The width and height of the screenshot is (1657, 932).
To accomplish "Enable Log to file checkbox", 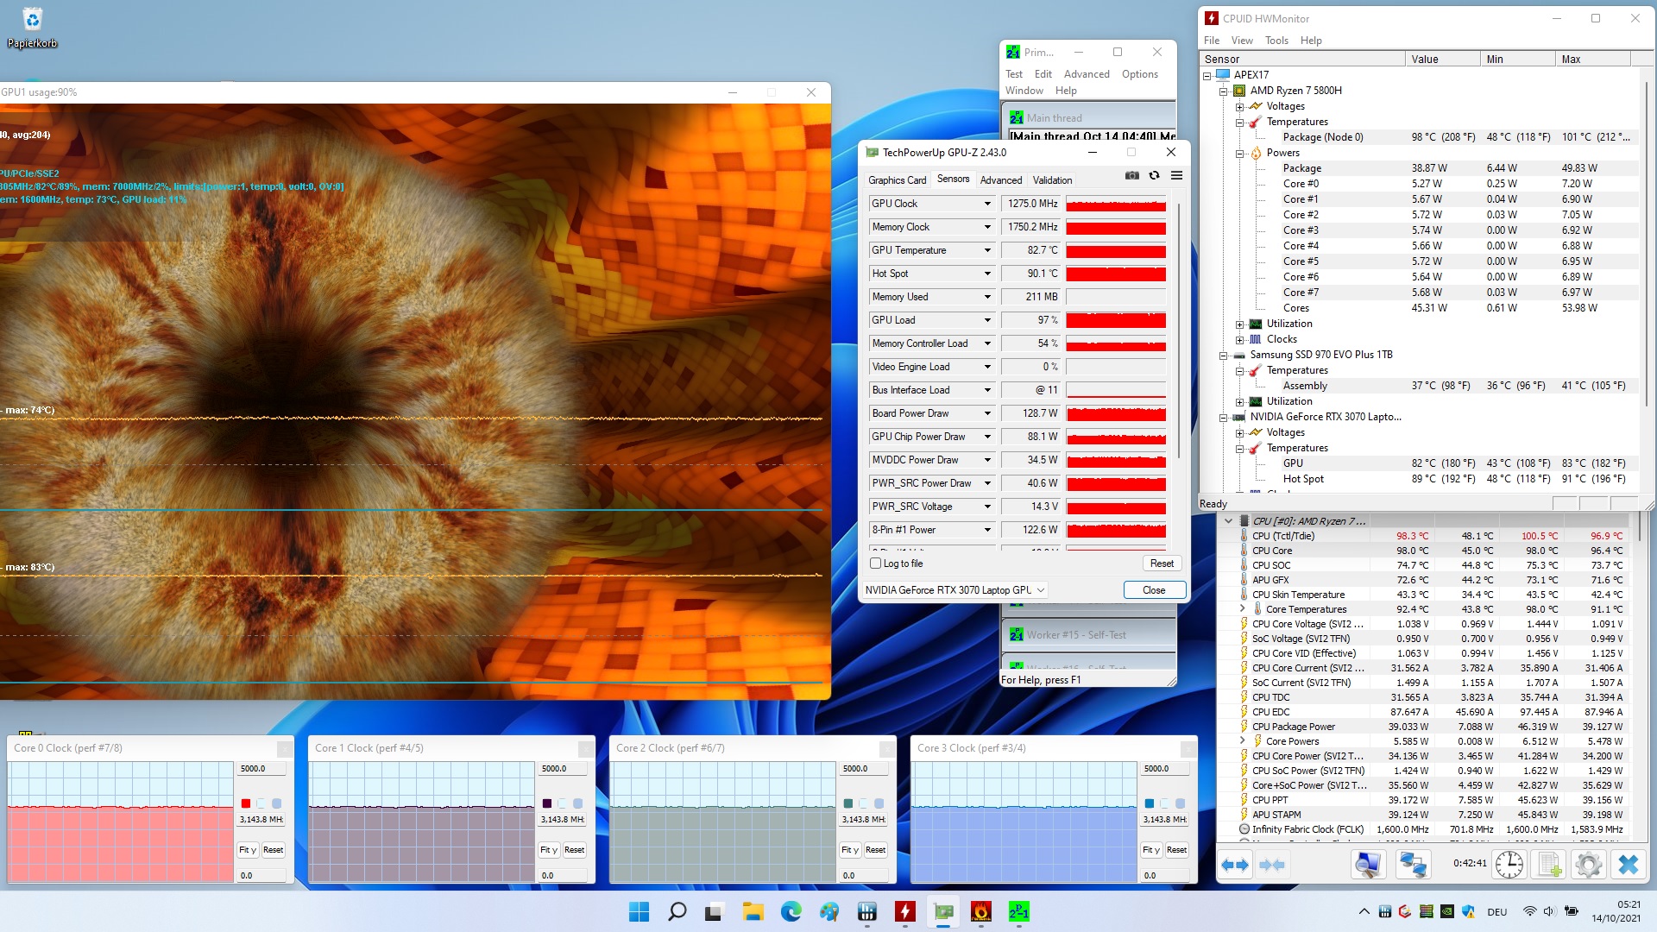I will tap(876, 564).
